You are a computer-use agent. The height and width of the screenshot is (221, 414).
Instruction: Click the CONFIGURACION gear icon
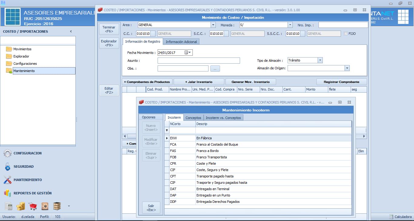pos(8,153)
